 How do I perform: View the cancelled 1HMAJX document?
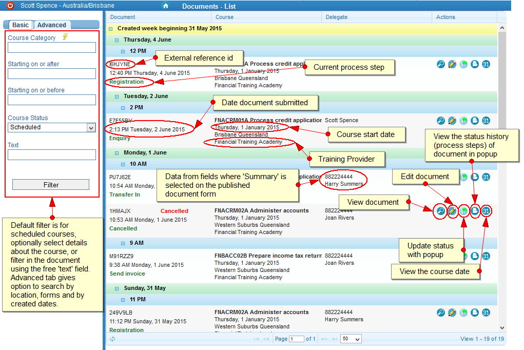click(441, 211)
